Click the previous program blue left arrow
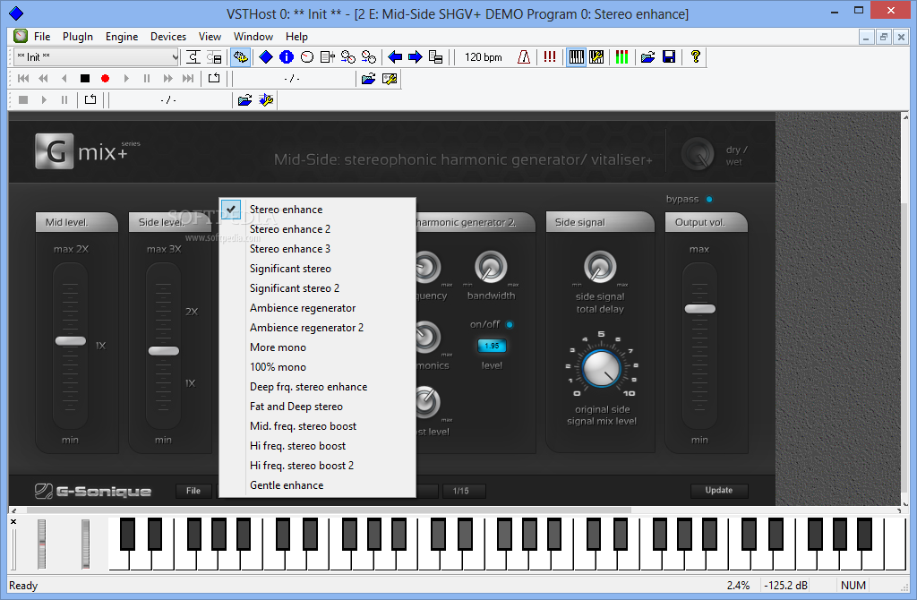This screenshot has height=600, width=917. pyautogui.click(x=395, y=56)
